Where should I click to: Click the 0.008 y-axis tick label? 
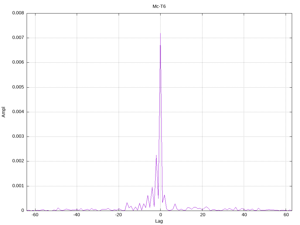pos(18,13)
